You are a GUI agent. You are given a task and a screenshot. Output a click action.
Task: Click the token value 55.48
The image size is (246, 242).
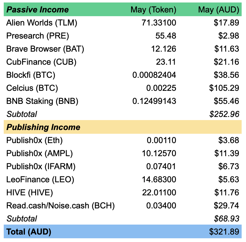(x=166, y=36)
